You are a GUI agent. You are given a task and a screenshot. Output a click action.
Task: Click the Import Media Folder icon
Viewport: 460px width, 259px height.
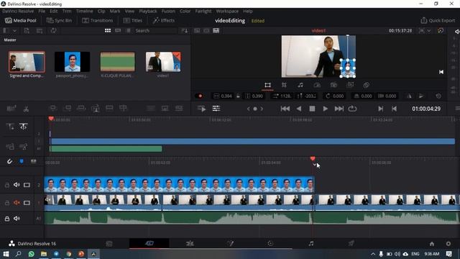pos(40,30)
